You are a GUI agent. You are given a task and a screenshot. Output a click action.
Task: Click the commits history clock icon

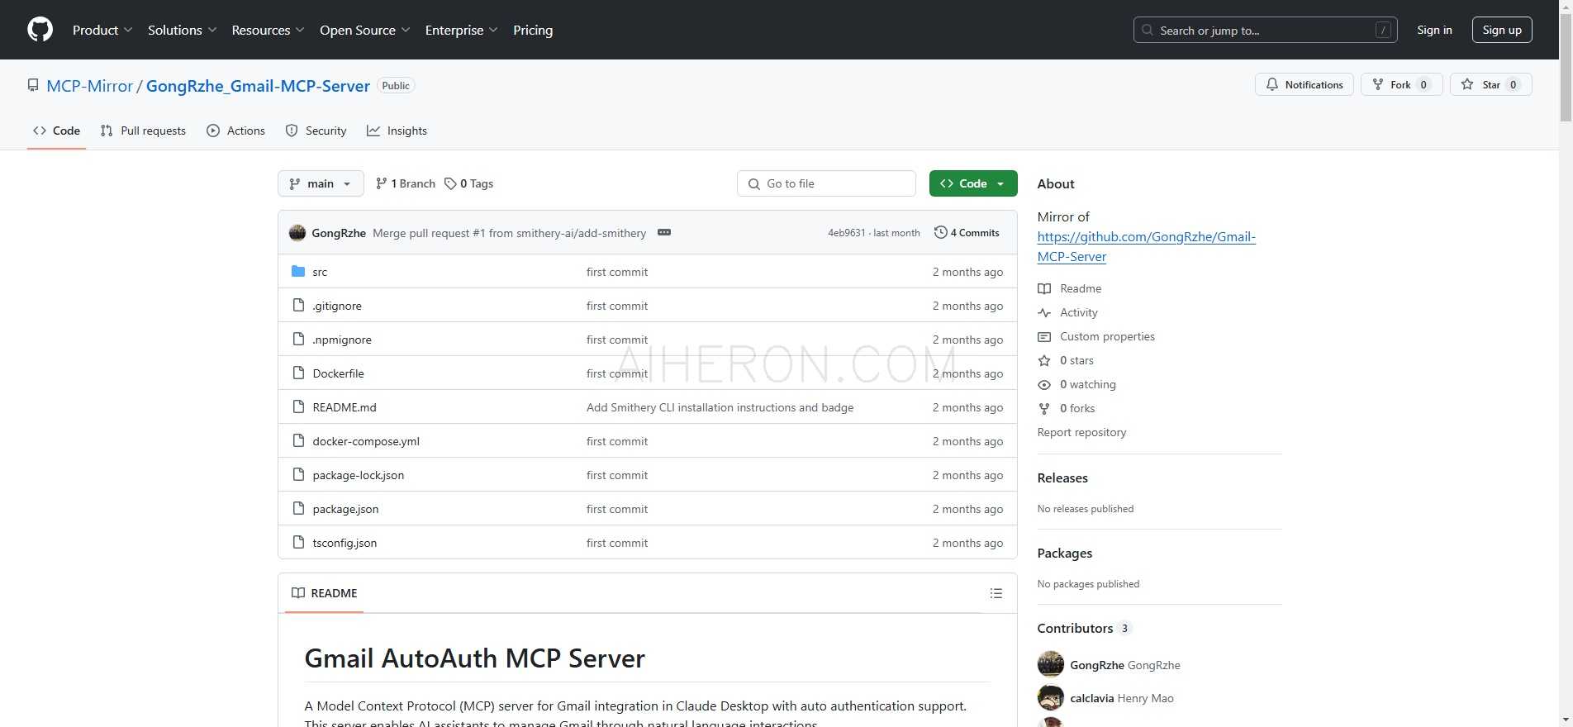click(940, 233)
